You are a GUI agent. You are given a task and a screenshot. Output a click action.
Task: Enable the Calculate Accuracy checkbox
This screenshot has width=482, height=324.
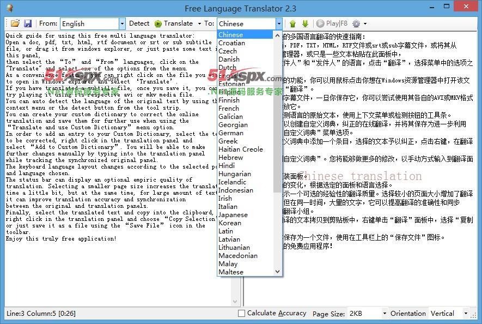pyautogui.click(x=242, y=314)
